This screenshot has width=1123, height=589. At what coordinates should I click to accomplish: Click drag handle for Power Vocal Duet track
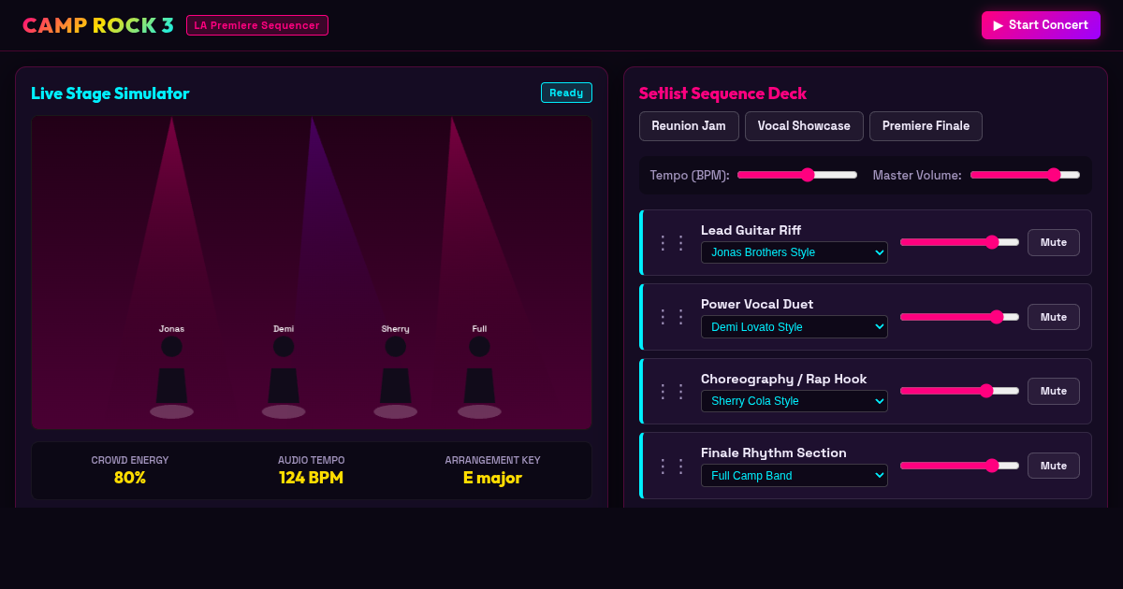(x=672, y=317)
